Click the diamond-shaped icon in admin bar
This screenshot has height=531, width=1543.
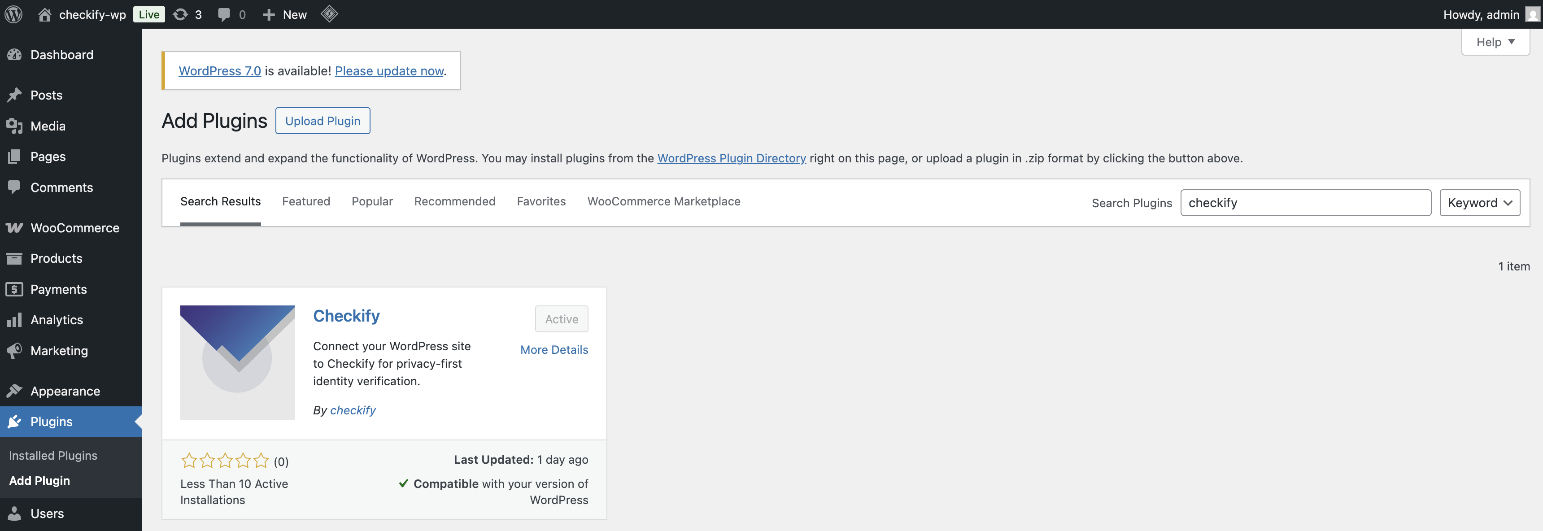[x=329, y=14]
